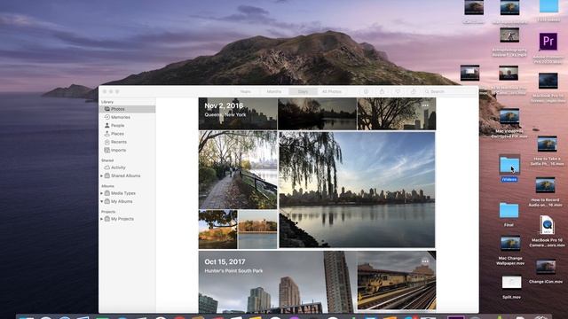Collapse My Albums disclosure triangle
Image resolution: width=568 pixels, height=319 pixels.
[x=102, y=201]
